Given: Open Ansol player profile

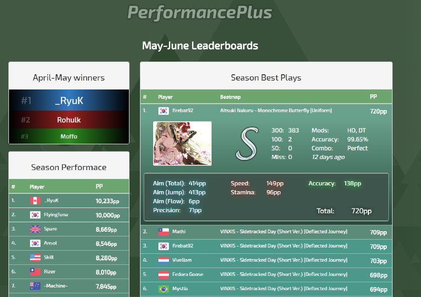Looking at the screenshot, I should 50,243.
